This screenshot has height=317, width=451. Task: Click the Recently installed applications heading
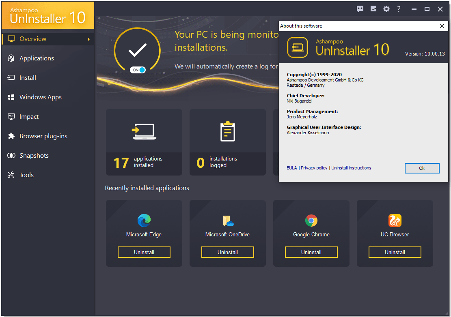pyautogui.click(x=147, y=188)
